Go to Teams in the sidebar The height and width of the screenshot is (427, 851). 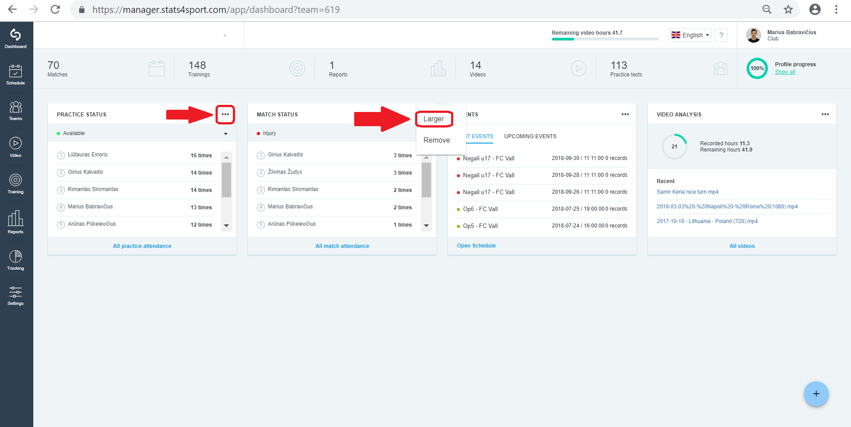point(16,111)
